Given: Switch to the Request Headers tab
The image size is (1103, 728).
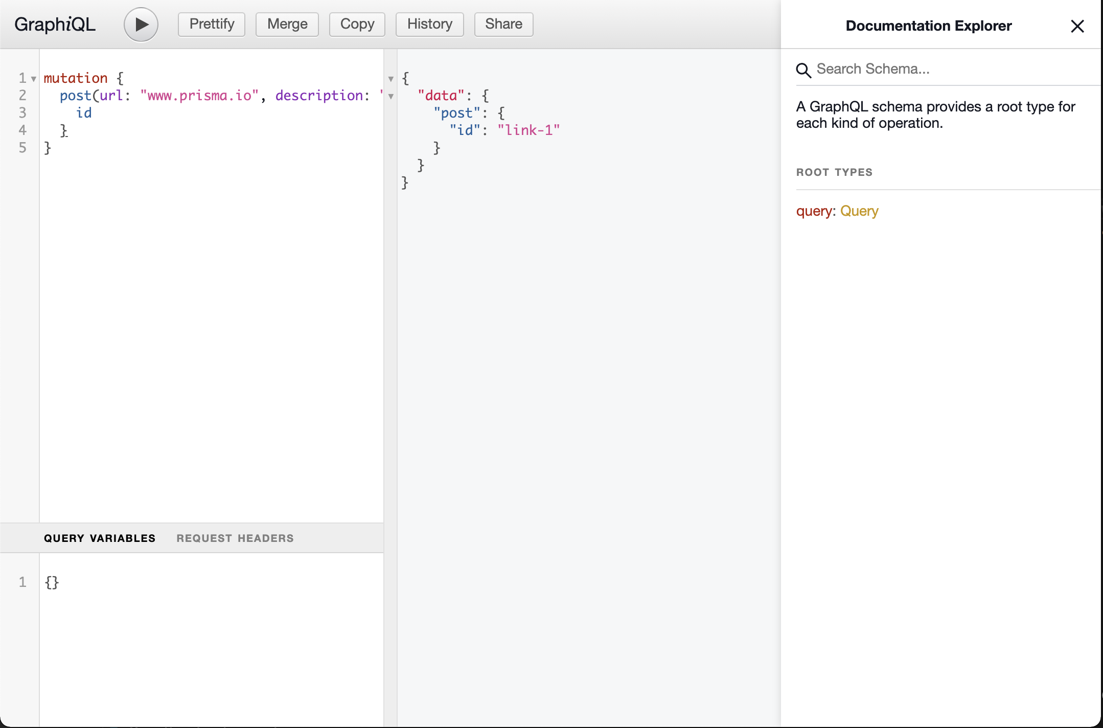Looking at the screenshot, I should click(x=235, y=538).
